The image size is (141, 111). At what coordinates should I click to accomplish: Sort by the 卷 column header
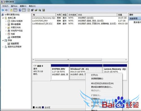44,15
